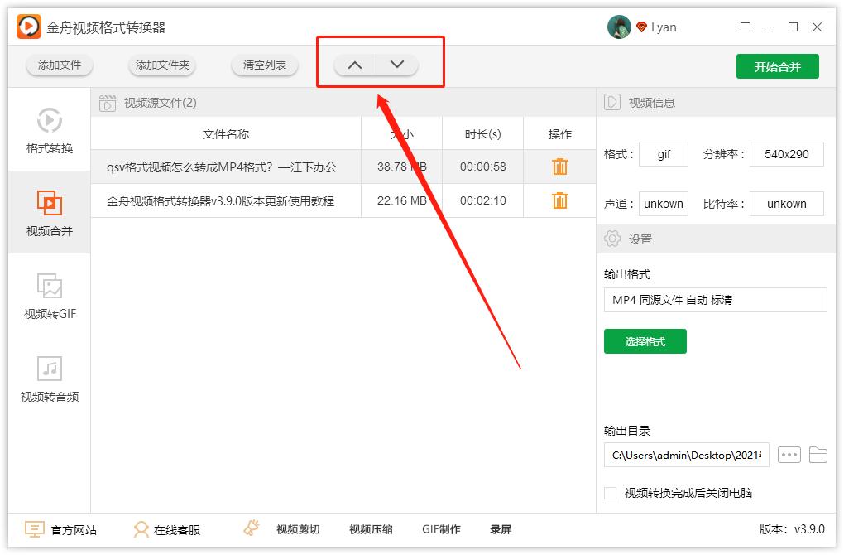The image size is (844, 555).
Task: Delete the v3.9.0版本更新使用教程 row
Action: [x=560, y=200]
